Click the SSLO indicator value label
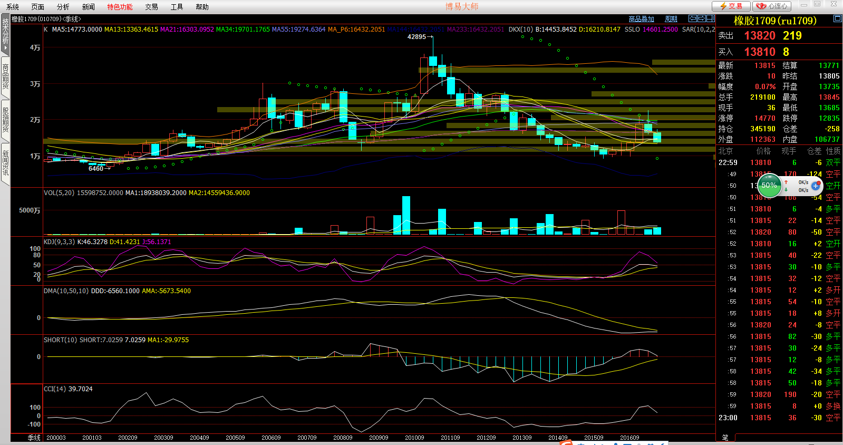The width and height of the screenshot is (843, 445). click(x=651, y=30)
